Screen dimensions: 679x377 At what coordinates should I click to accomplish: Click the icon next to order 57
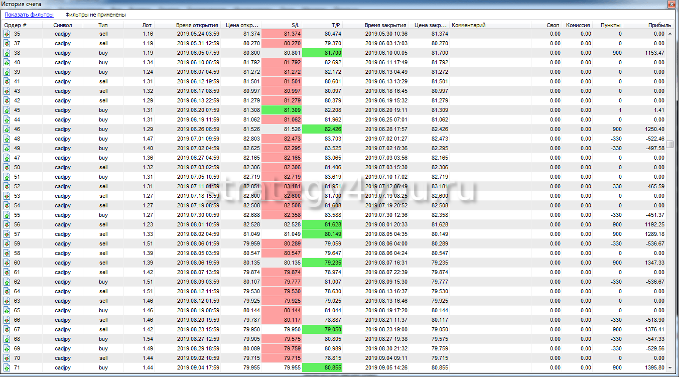pyautogui.click(x=7, y=234)
